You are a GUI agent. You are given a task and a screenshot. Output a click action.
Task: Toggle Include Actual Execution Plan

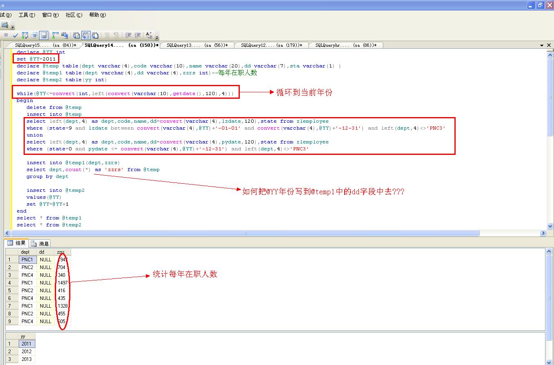[x=55, y=35]
